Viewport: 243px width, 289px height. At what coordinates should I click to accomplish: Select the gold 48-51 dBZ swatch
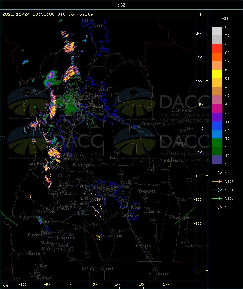click(x=217, y=83)
